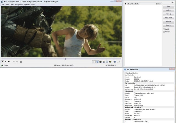Click the FFmpeg H.264 Codec value

138,95
